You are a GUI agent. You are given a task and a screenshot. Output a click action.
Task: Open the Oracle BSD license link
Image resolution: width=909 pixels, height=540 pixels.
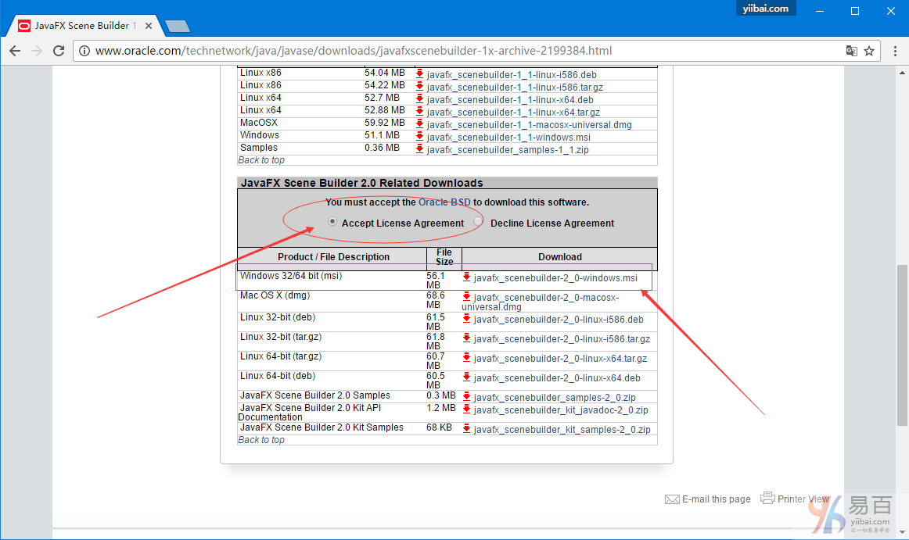(x=444, y=202)
